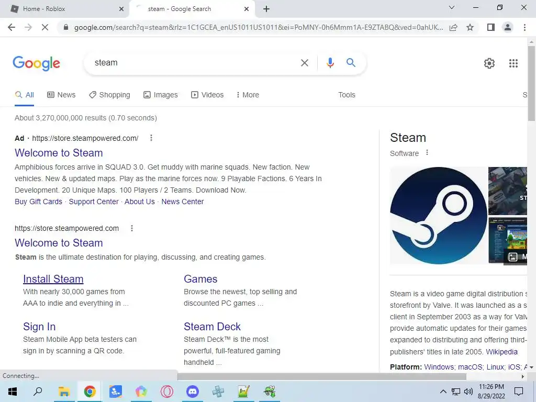Open options for store.steampowered.com result
Viewport: 536px width, 402px height.
click(x=132, y=228)
